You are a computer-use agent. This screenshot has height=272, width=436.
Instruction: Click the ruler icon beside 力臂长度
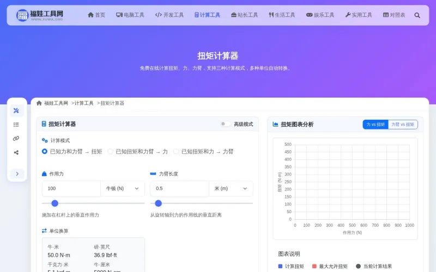153,174
